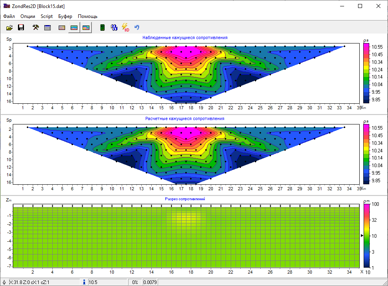Click the green calculator icon in the toolbar
This screenshot has height=286, width=388.
(x=102, y=28)
